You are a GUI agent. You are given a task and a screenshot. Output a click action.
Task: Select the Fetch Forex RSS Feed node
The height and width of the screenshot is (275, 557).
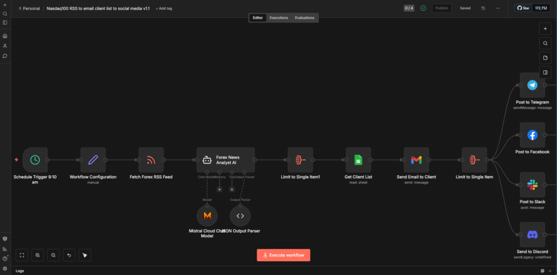(151, 160)
